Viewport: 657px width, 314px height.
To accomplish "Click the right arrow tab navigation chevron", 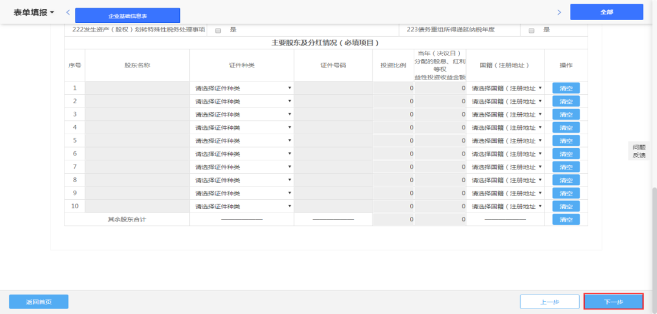I will (559, 12).
